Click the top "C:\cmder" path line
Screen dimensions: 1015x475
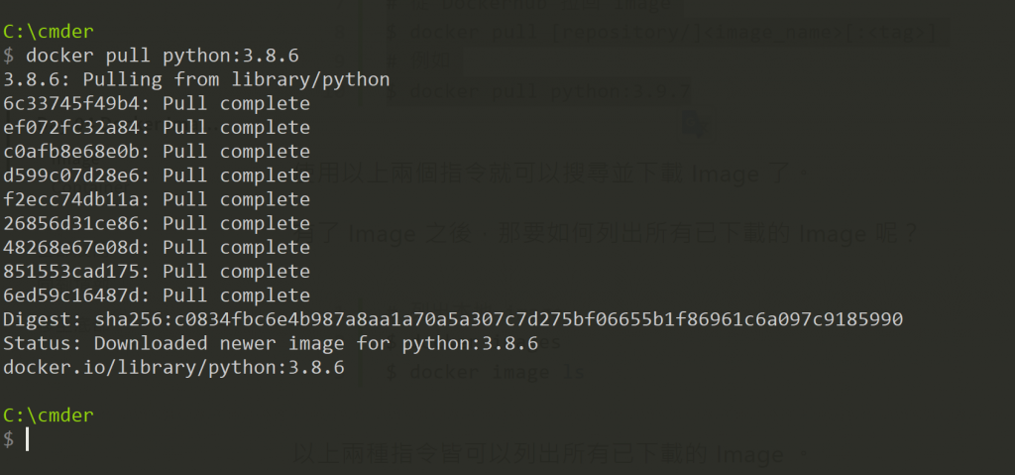(x=49, y=32)
